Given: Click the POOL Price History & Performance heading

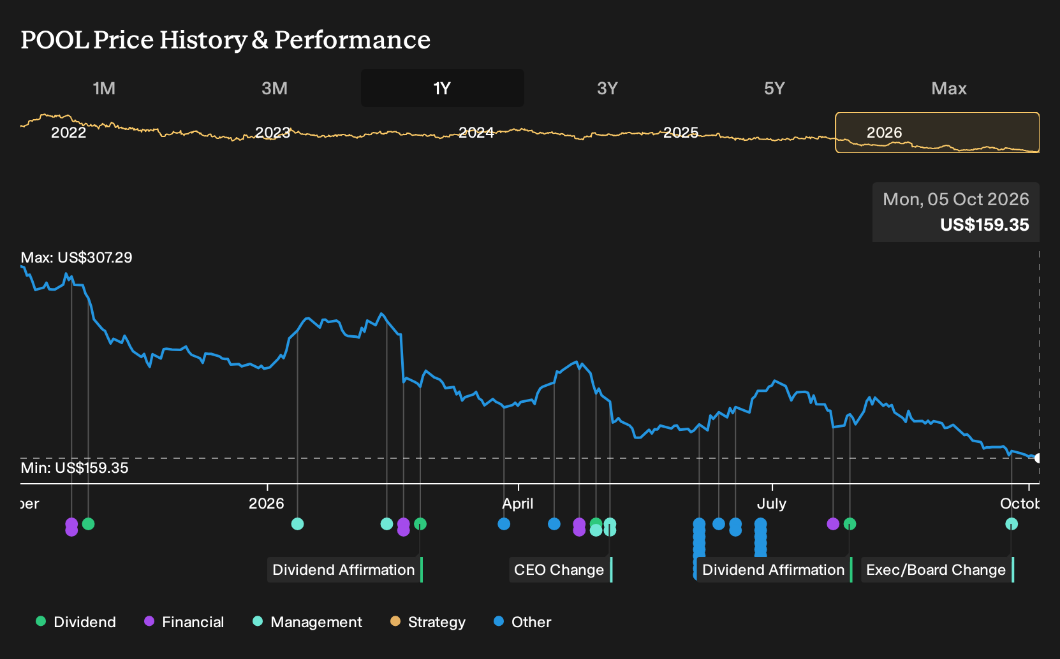Looking at the screenshot, I should [x=226, y=40].
